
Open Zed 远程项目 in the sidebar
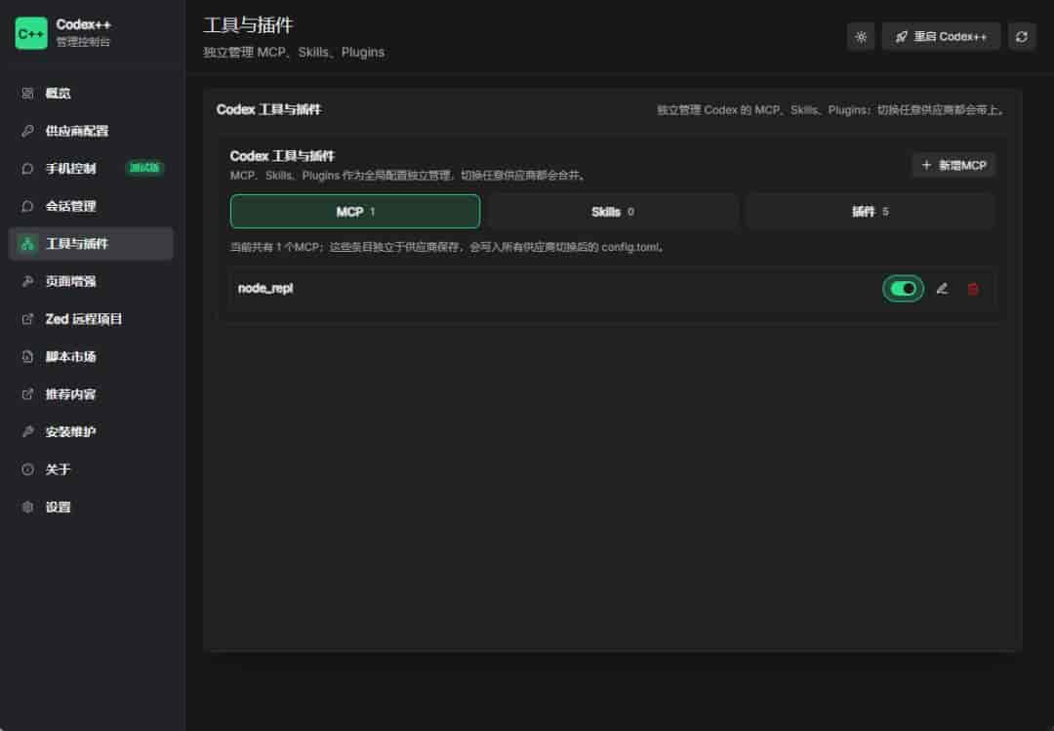[91, 319]
